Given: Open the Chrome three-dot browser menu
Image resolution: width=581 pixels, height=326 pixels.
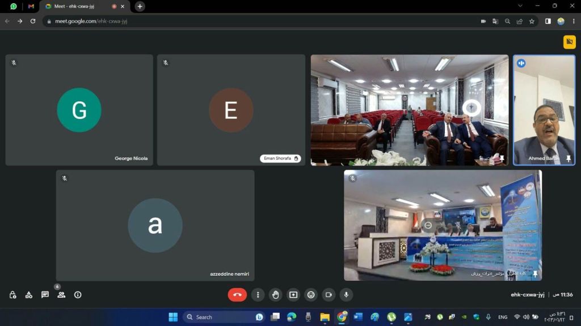Looking at the screenshot, I should point(574,21).
